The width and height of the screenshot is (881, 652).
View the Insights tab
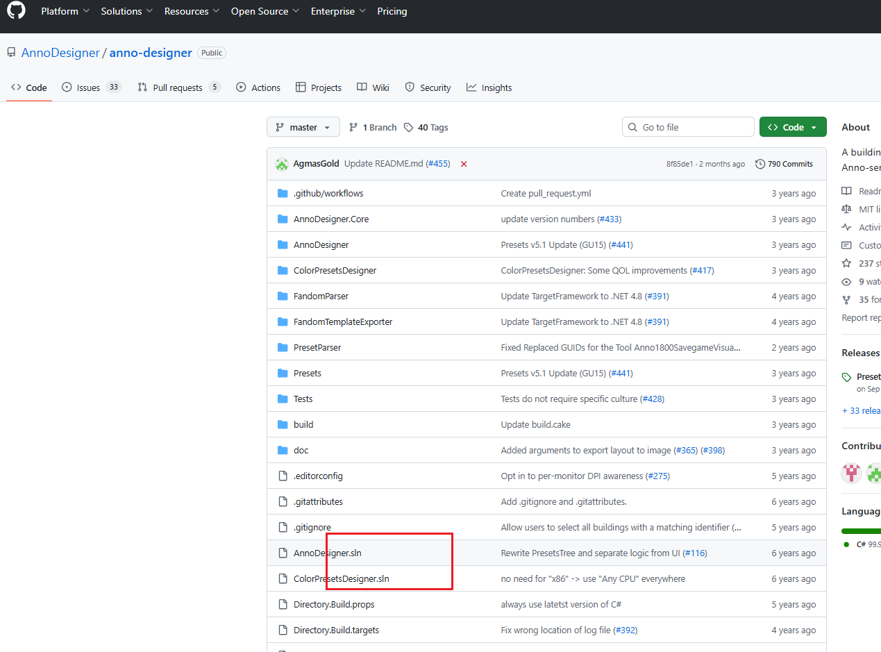tap(489, 87)
